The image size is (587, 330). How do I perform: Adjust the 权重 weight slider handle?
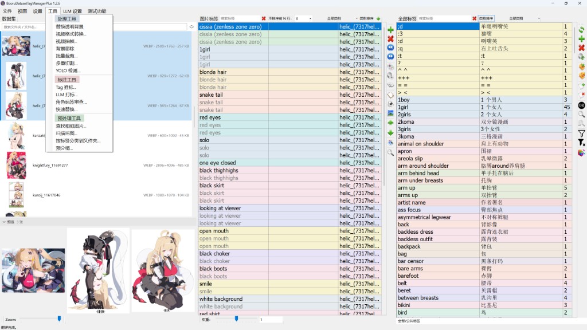point(236,319)
